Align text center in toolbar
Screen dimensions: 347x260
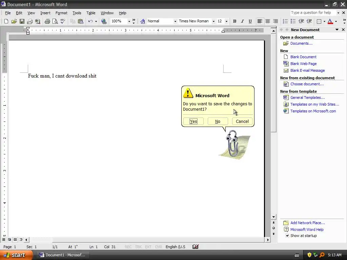point(268,21)
